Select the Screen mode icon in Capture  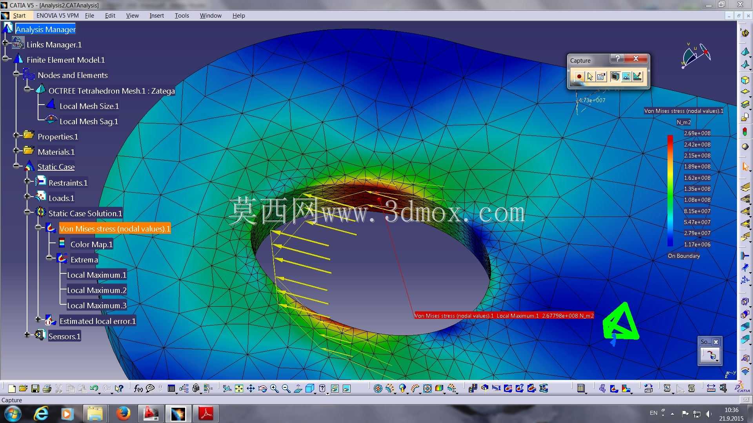pyautogui.click(x=615, y=76)
